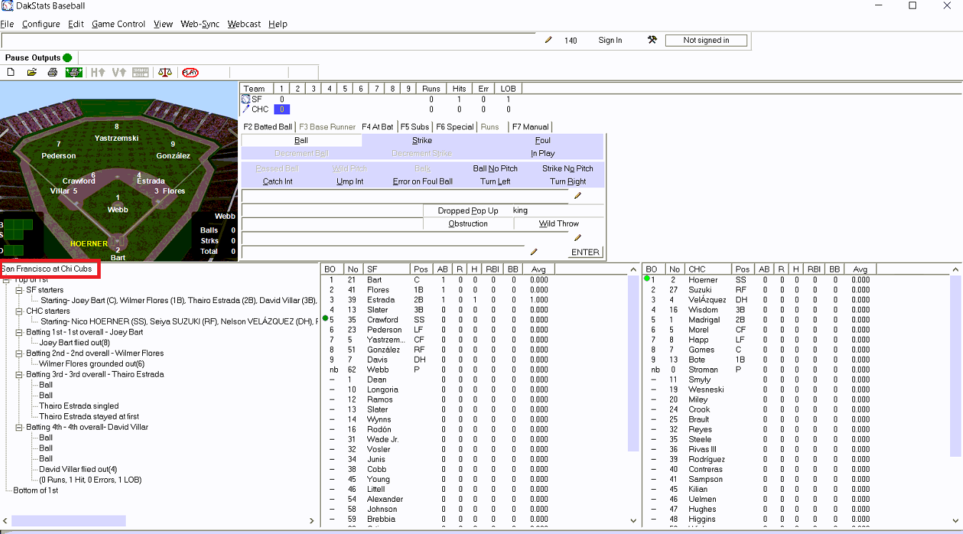Collapse the CHC starters tree node

tap(19, 311)
